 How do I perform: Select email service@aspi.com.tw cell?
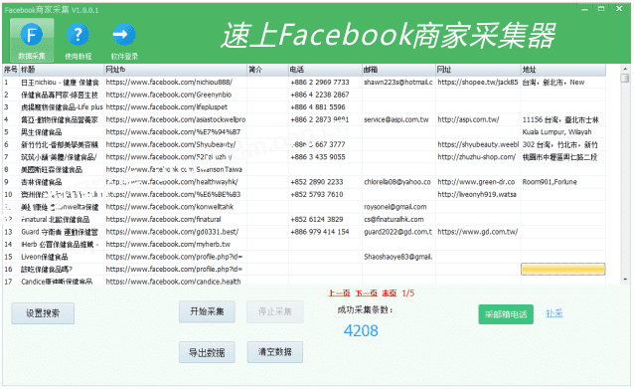[x=398, y=119]
